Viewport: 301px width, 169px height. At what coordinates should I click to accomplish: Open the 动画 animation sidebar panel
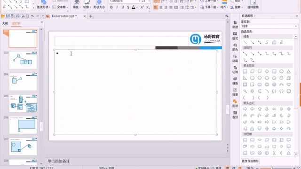pyautogui.click(x=235, y=59)
